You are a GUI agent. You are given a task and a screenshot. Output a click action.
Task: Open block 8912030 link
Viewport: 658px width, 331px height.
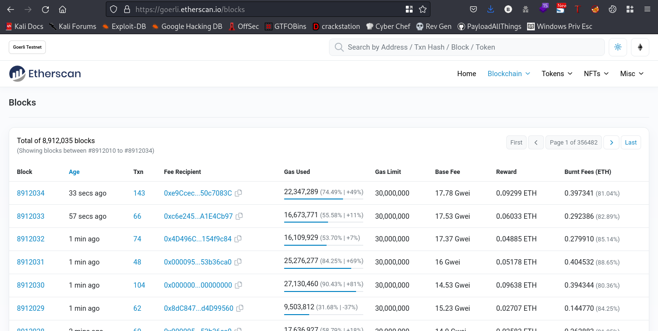[x=30, y=285]
